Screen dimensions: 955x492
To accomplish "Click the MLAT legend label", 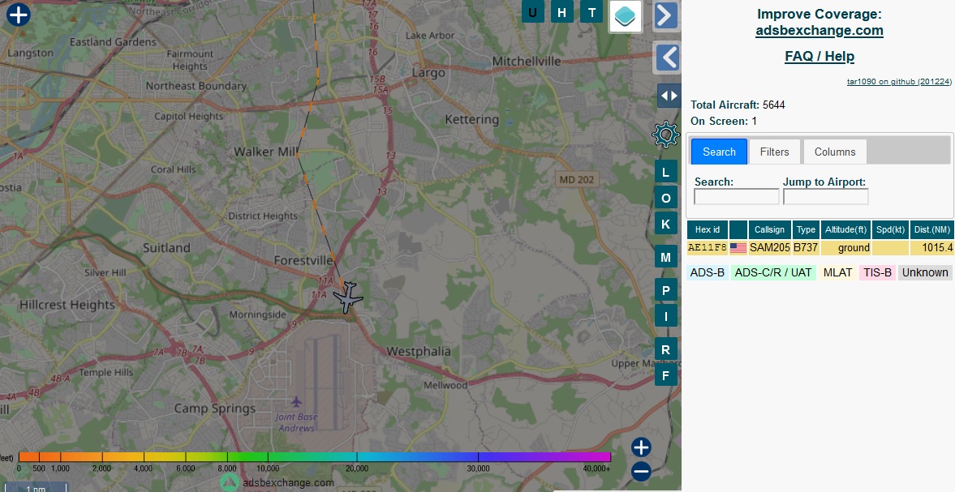I will 837,272.
